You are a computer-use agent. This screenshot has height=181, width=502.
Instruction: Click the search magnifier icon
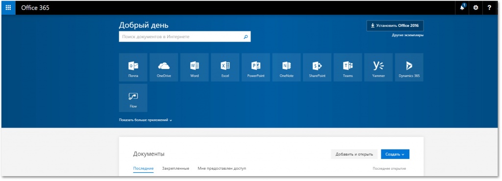pos(246,37)
